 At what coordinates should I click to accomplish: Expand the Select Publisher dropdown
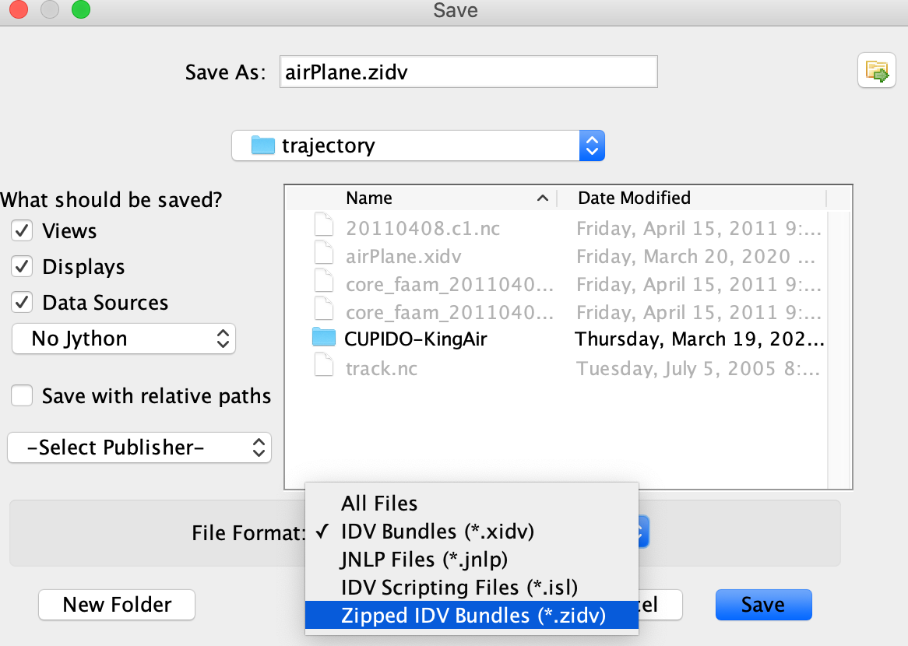(x=139, y=448)
